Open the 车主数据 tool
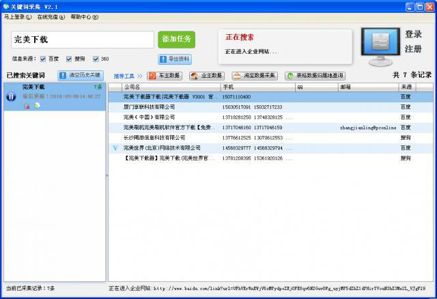The image size is (437, 299). click(x=165, y=76)
